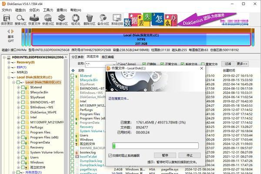Viewport: 261px width, 174px height.
Task: Open the 名称 filter dropdown arrow
Action: coord(114,64)
